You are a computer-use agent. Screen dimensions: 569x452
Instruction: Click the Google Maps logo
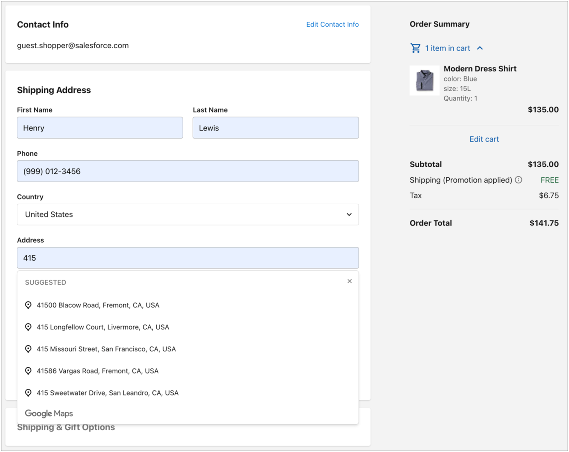(49, 413)
